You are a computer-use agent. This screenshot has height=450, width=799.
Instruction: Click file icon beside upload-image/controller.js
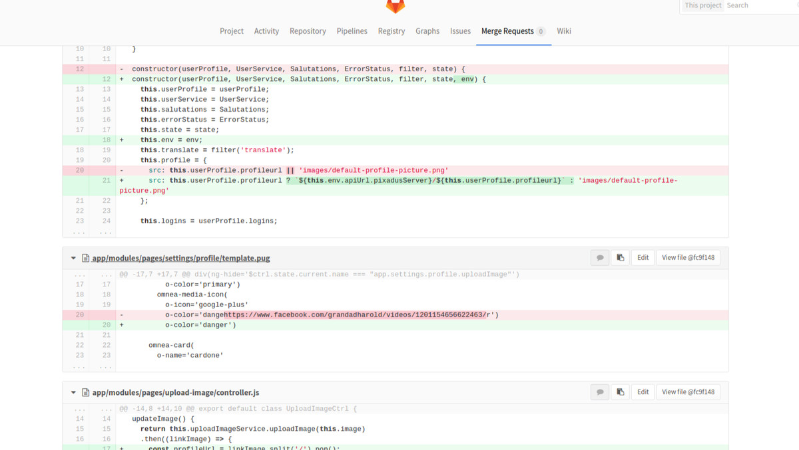point(85,393)
